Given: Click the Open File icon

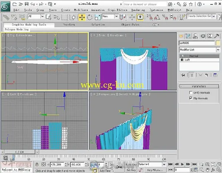Looking at the screenshot, I should (x=21, y=4).
